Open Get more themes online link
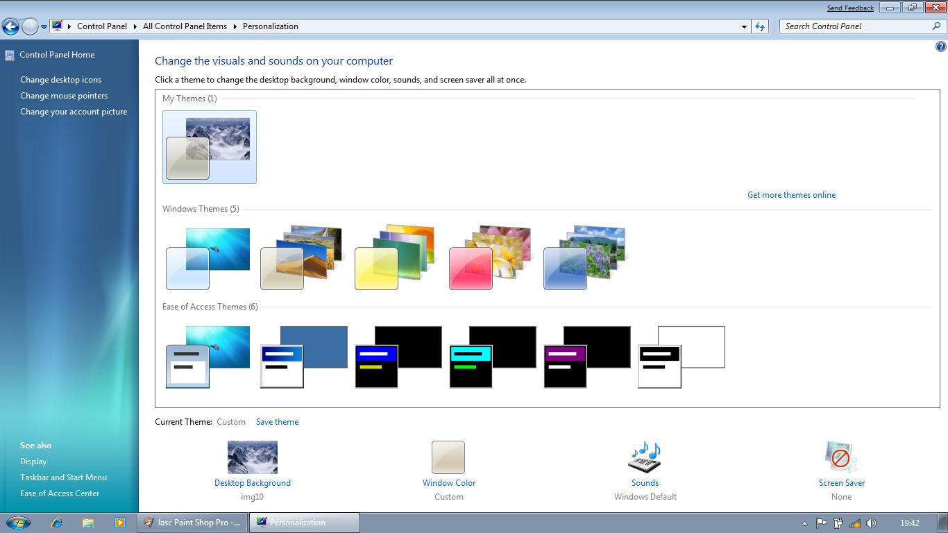 point(791,195)
